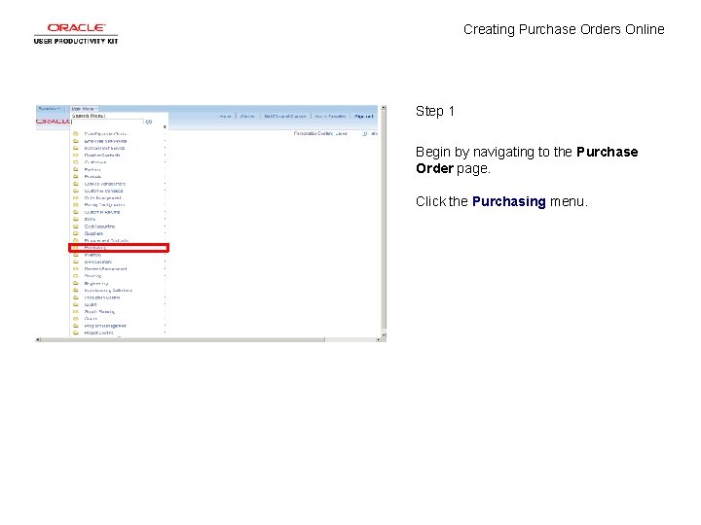Click the Supplier Contracts folder icon
This screenshot has width=701, height=525.
pyautogui.click(x=76, y=155)
